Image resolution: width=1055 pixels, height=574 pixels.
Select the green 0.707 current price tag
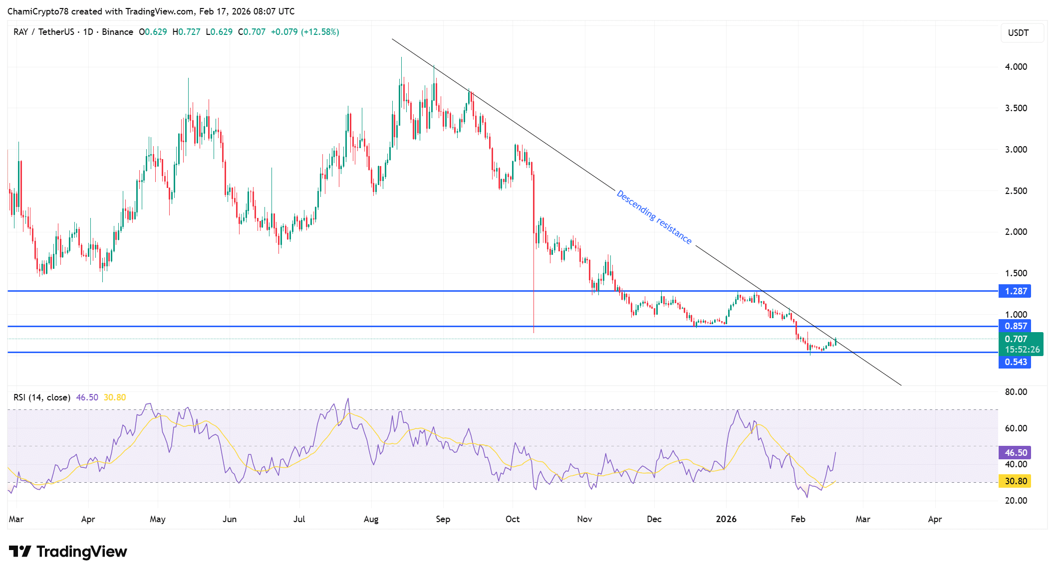1016,339
